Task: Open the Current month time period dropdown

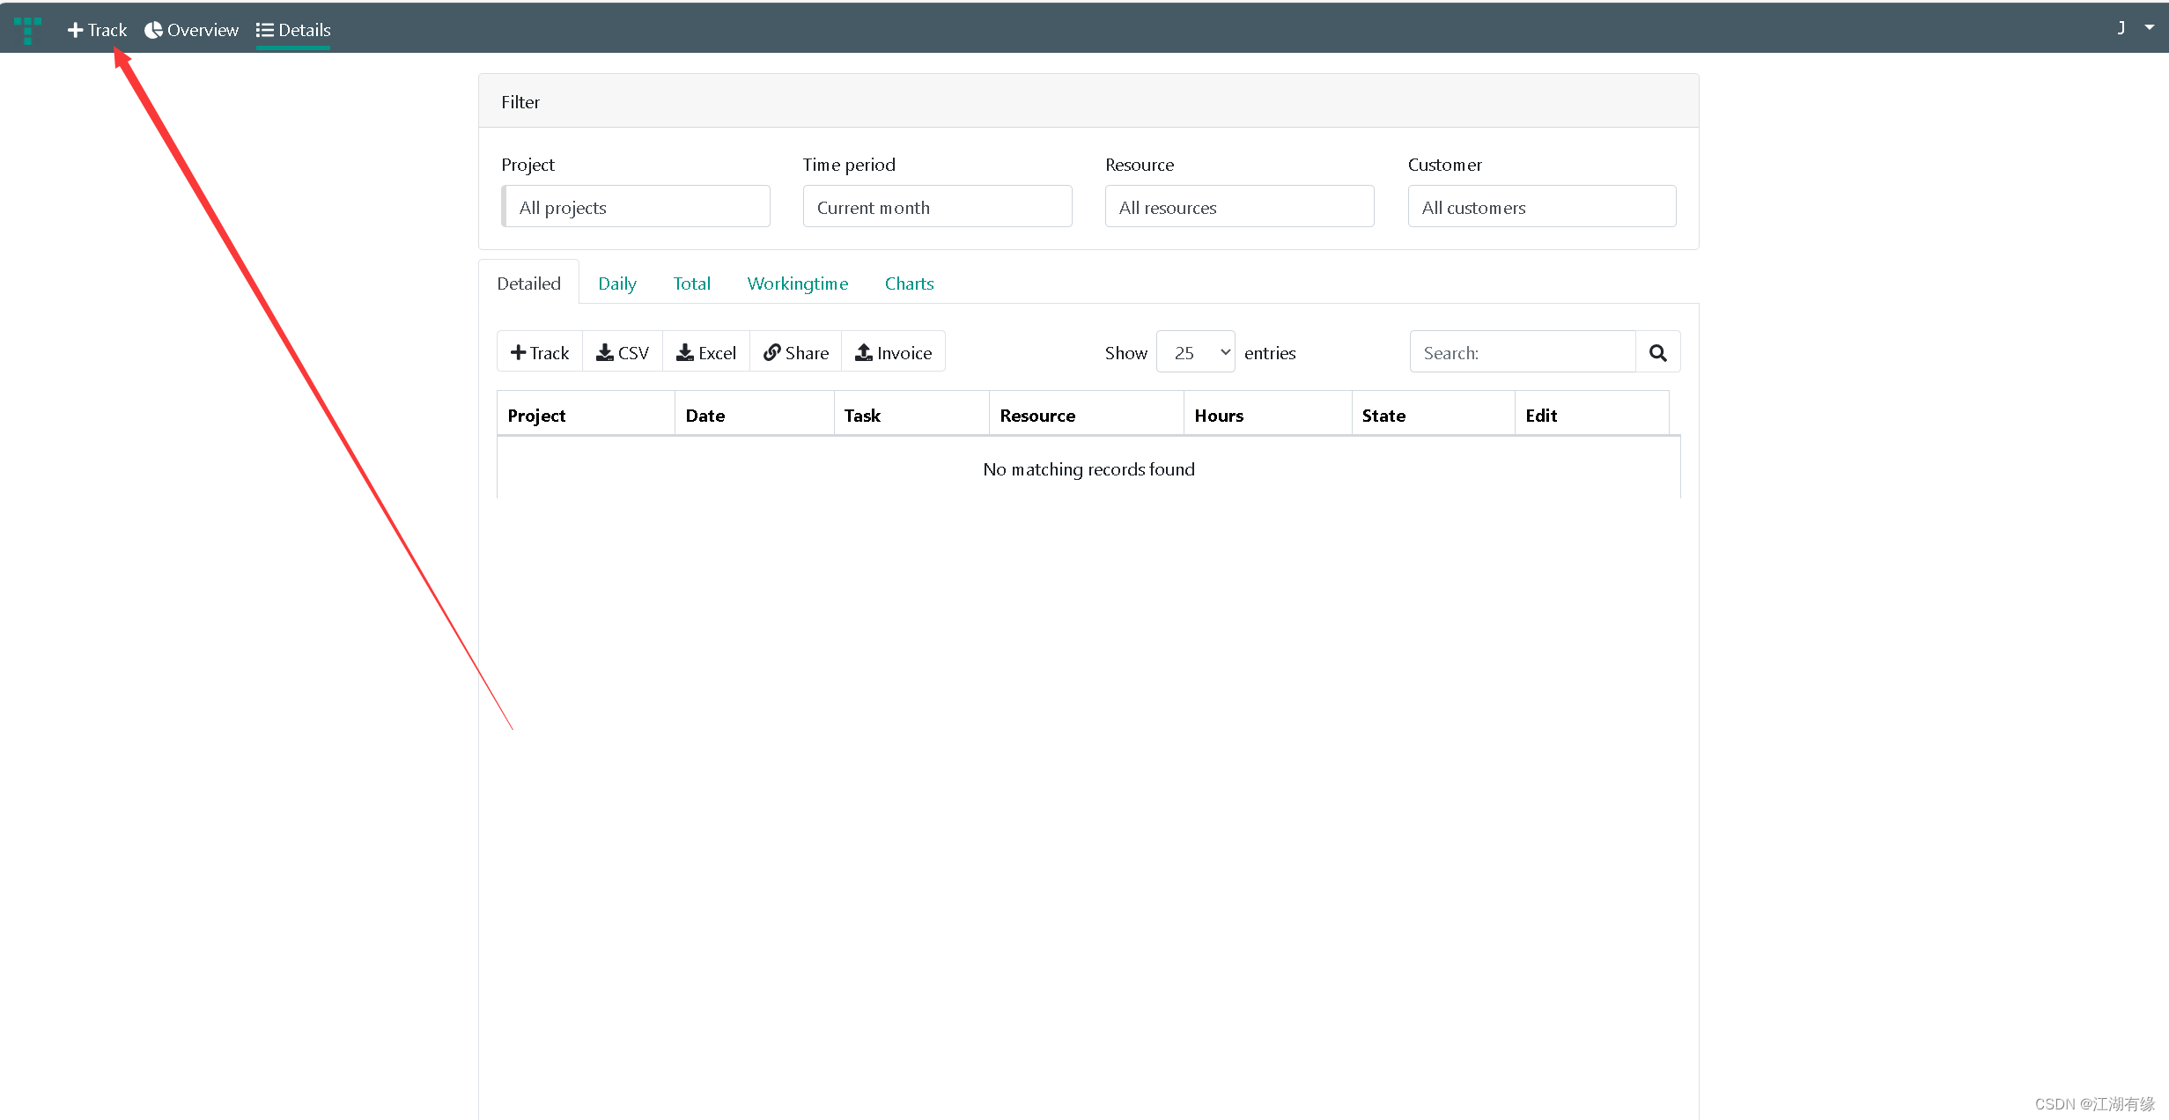Action: coord(937,207)
